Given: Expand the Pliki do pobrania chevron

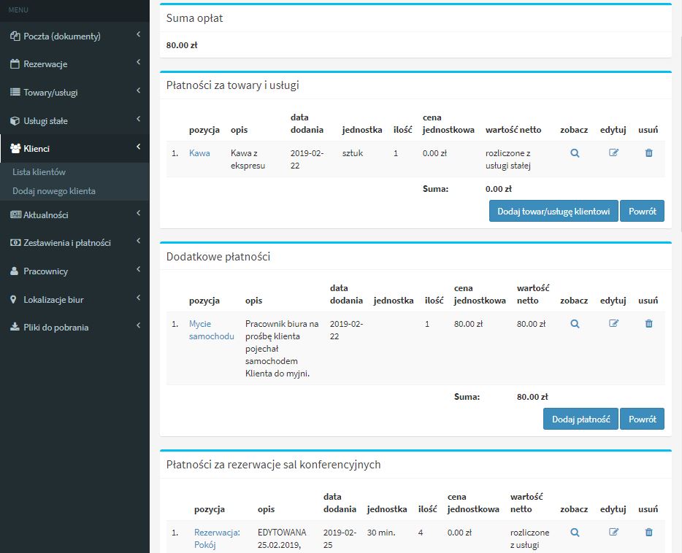Looking at the screenshot, I should [x=138, y=325].
